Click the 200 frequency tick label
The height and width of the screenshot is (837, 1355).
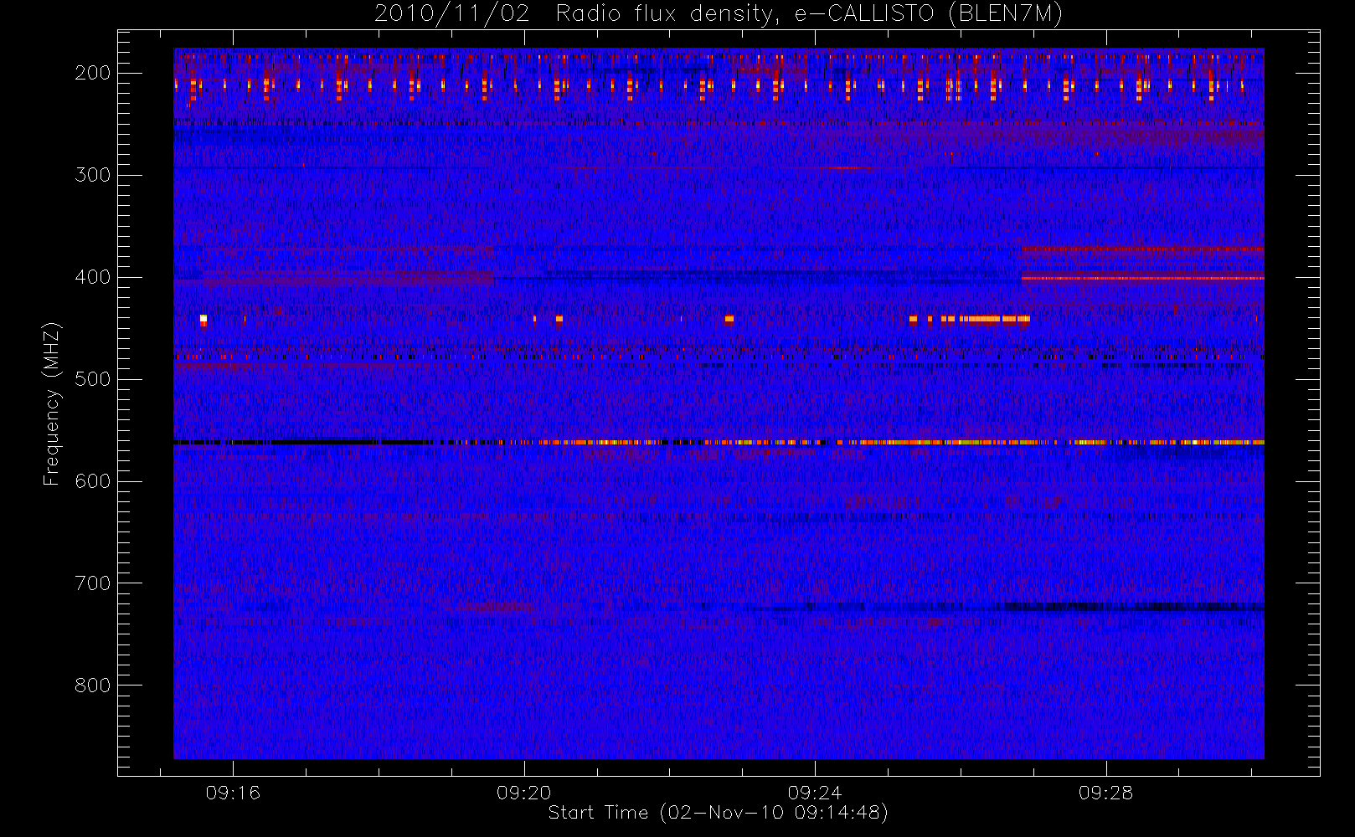93,73
